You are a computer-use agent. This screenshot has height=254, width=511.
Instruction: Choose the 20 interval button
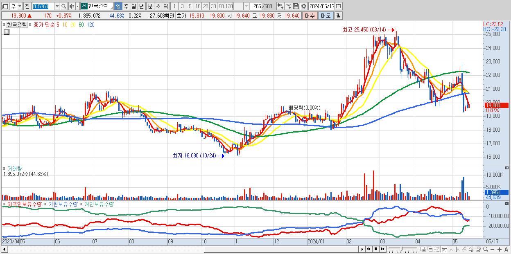[206, 6]
